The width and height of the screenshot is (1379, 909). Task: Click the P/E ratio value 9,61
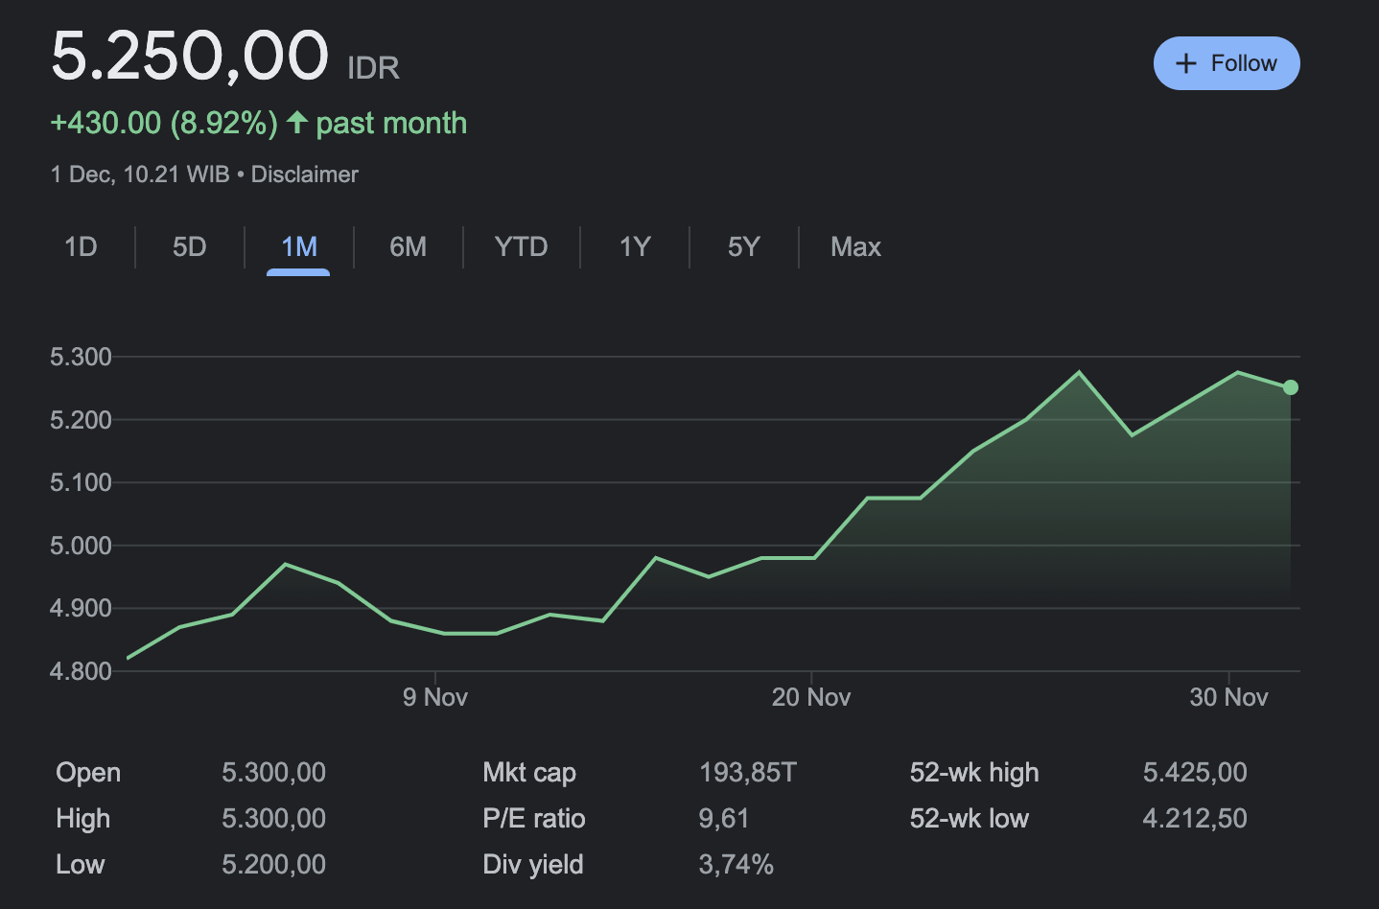tap(723, 818)
